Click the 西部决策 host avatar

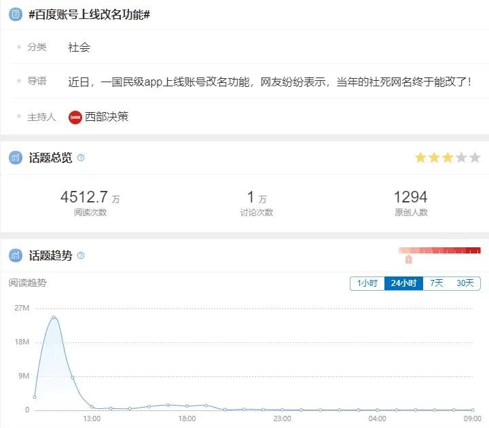tap(75, 118)
